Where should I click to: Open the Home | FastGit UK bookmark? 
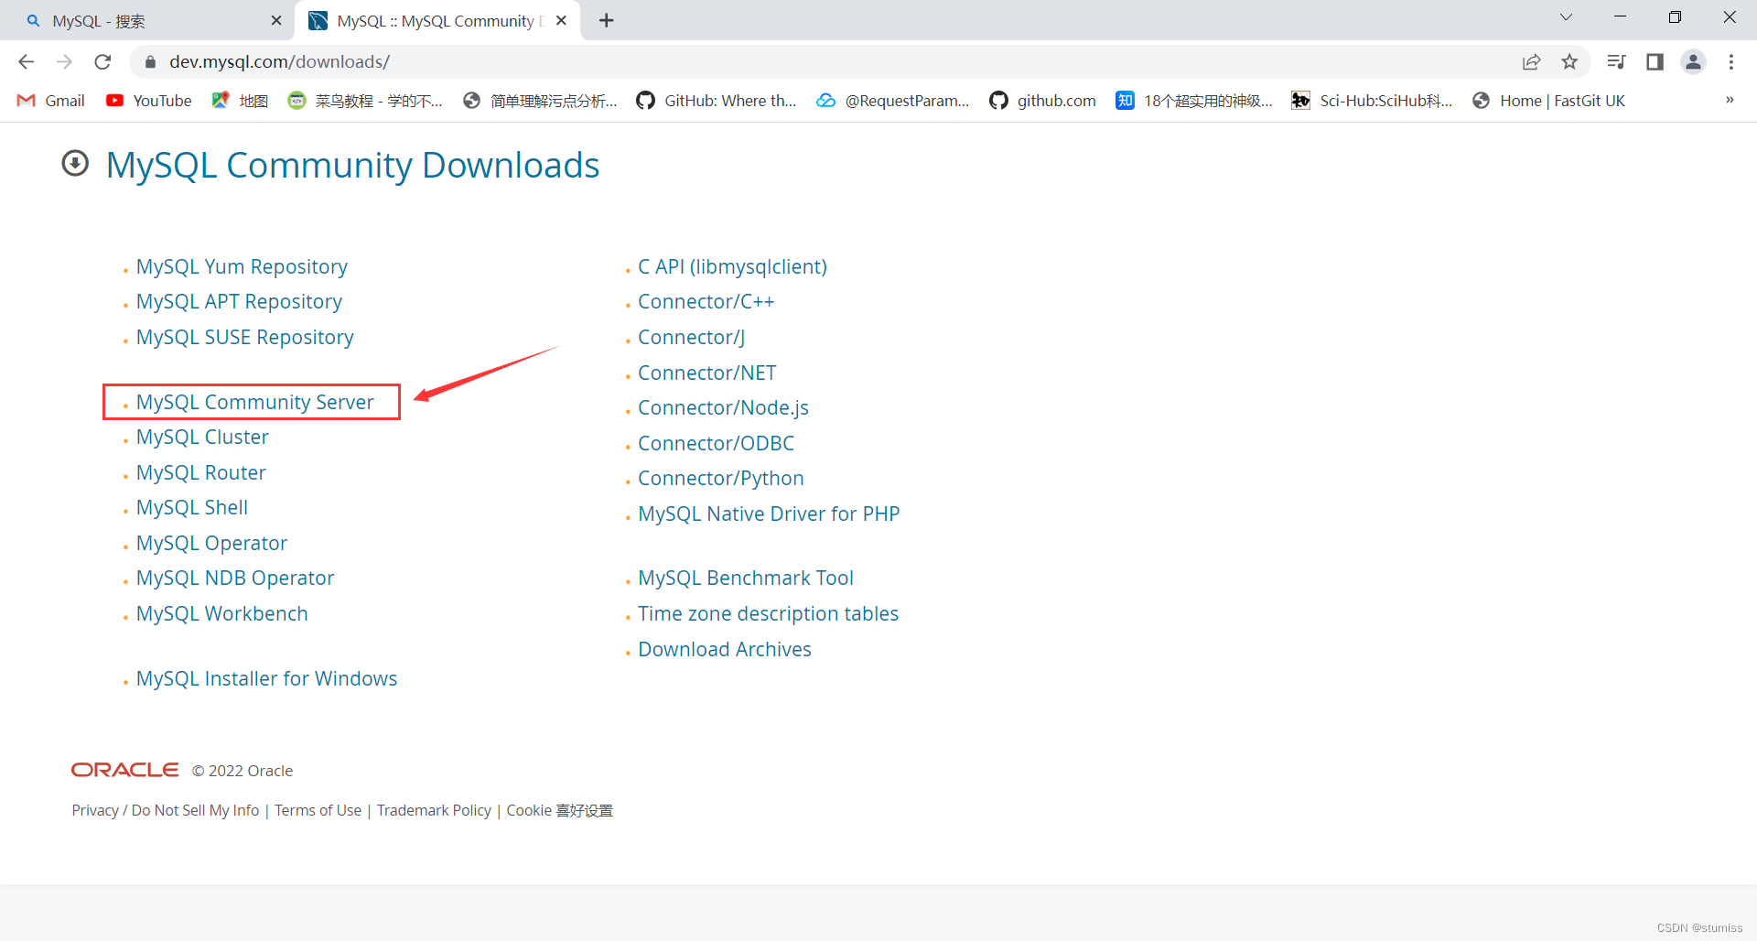[1548, 101]
